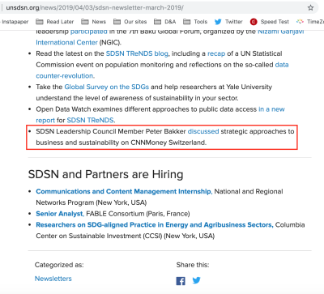
Task: Click the text 'CNNMoney Switzerland'
Action: tap(168, 143)
